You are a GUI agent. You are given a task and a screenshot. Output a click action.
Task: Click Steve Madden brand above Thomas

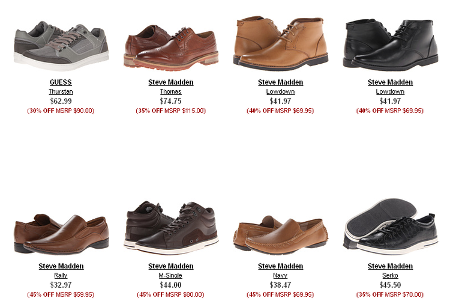pyautogui.click(x=170, y=82)
